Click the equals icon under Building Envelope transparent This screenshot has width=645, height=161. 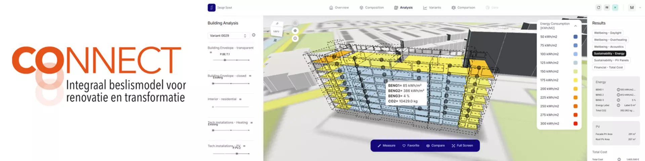211,52
